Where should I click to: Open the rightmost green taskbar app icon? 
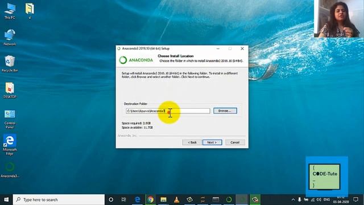[x=255, y=199]
